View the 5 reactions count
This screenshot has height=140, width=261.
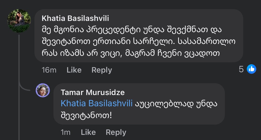pyautogui.click(x=241, y=69)
